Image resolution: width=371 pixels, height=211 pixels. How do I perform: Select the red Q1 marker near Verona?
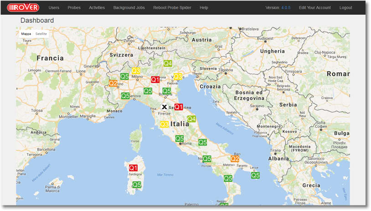coord(155,80)
